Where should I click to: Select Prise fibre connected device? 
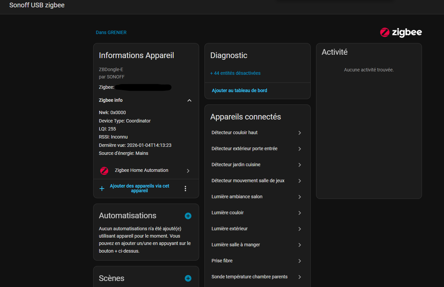pos(222,261)
